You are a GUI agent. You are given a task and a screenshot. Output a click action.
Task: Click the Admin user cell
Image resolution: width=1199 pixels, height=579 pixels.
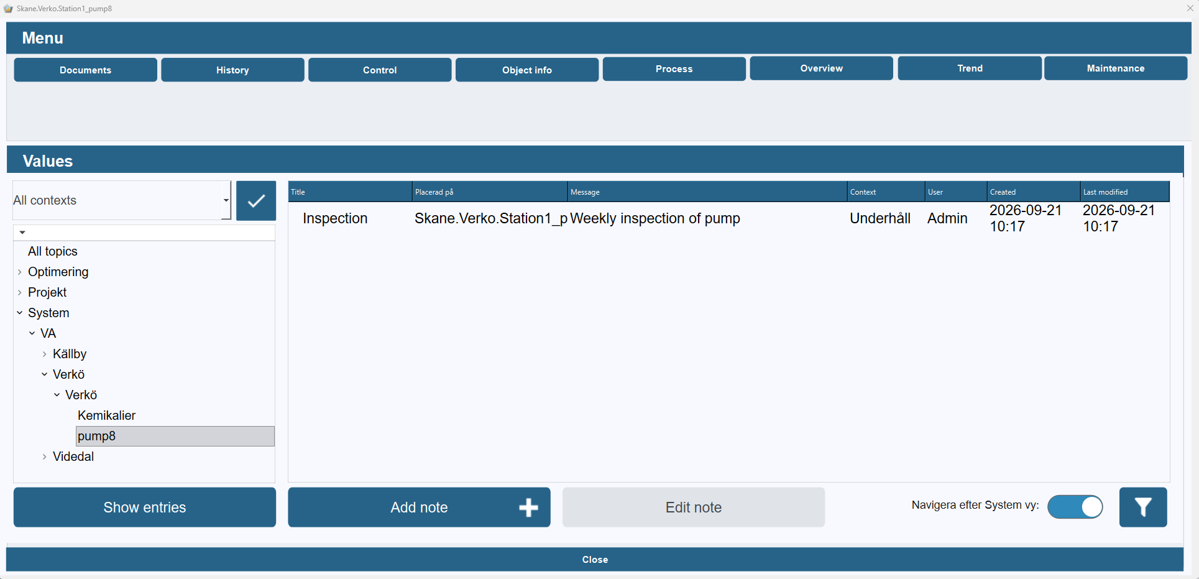pos(947,218)
